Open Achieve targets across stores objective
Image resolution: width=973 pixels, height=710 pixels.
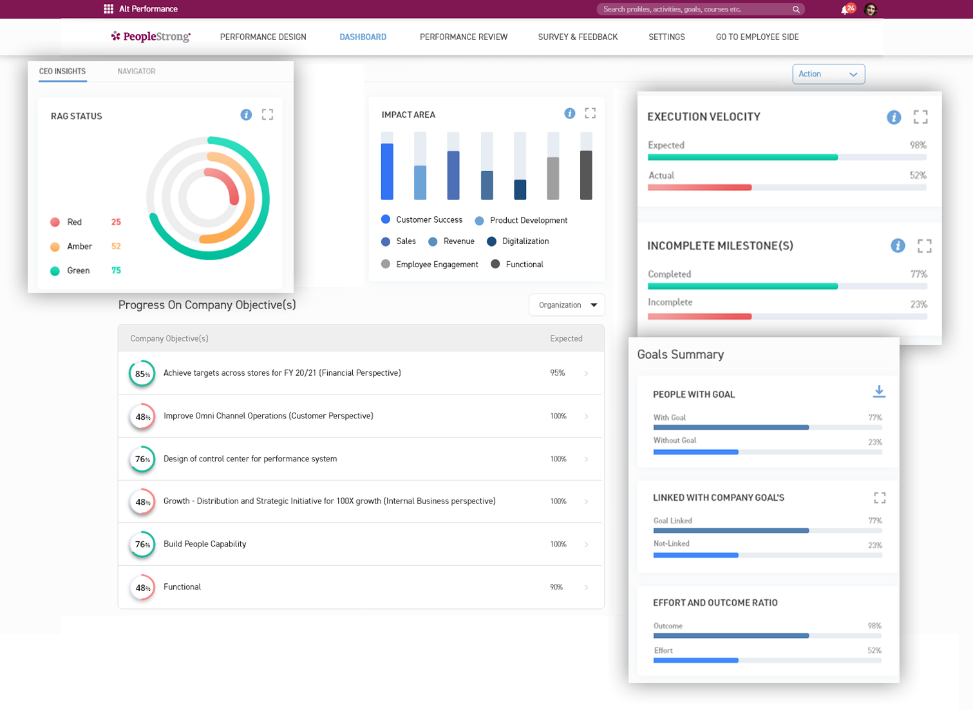[x=282, y=373]
